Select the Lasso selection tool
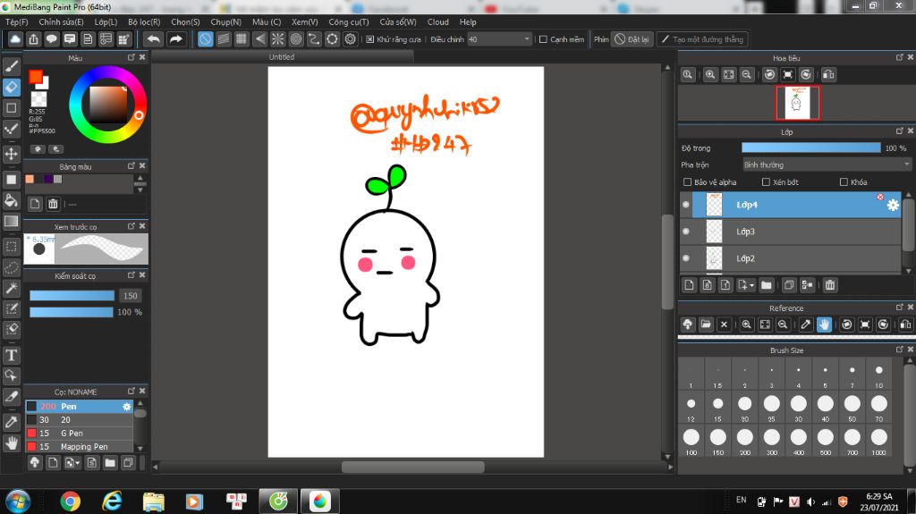The height and width of the screenshot is (514, 916). click(x=11, y=267)
